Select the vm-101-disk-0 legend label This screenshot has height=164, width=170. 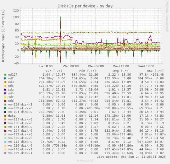point(20,112)
